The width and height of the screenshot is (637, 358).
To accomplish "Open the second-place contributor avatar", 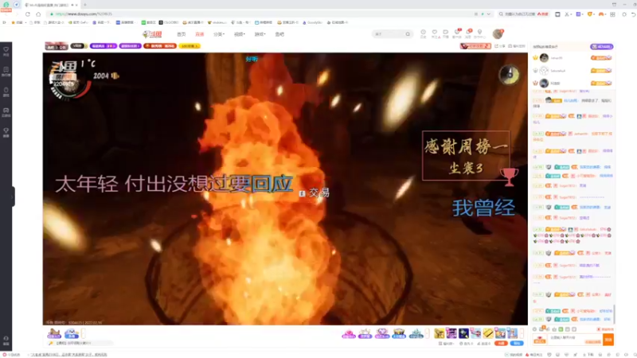I will click(544, 70).
